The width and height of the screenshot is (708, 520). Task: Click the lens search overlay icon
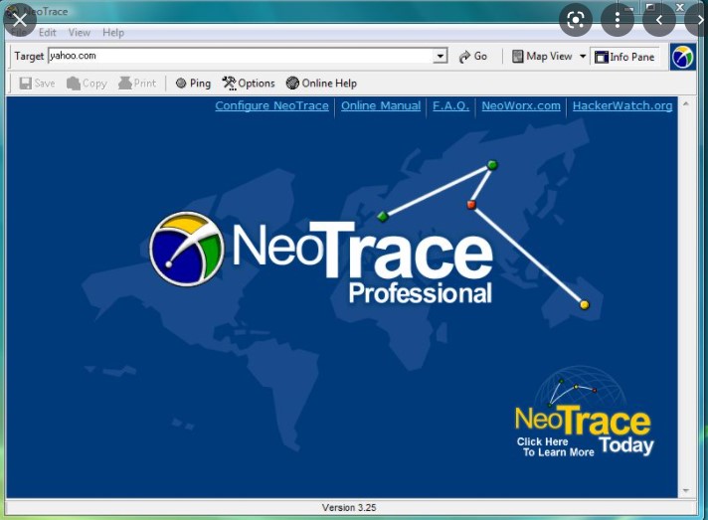tap(575, 20)
